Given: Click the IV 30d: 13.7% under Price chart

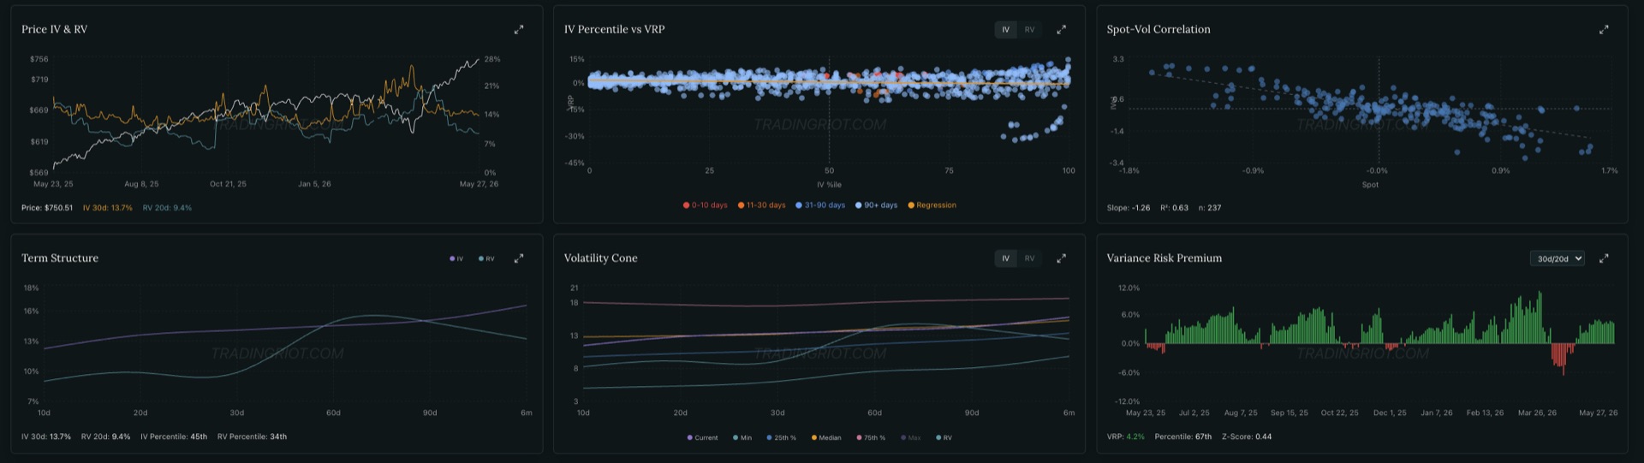Looking at the screenshot, I should [x=107, y=208].
